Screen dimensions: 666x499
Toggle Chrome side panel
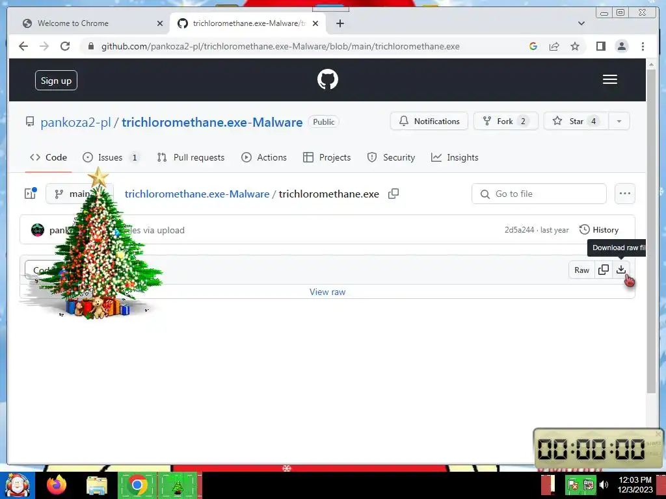pyautogui.click(x=600, y=46)
